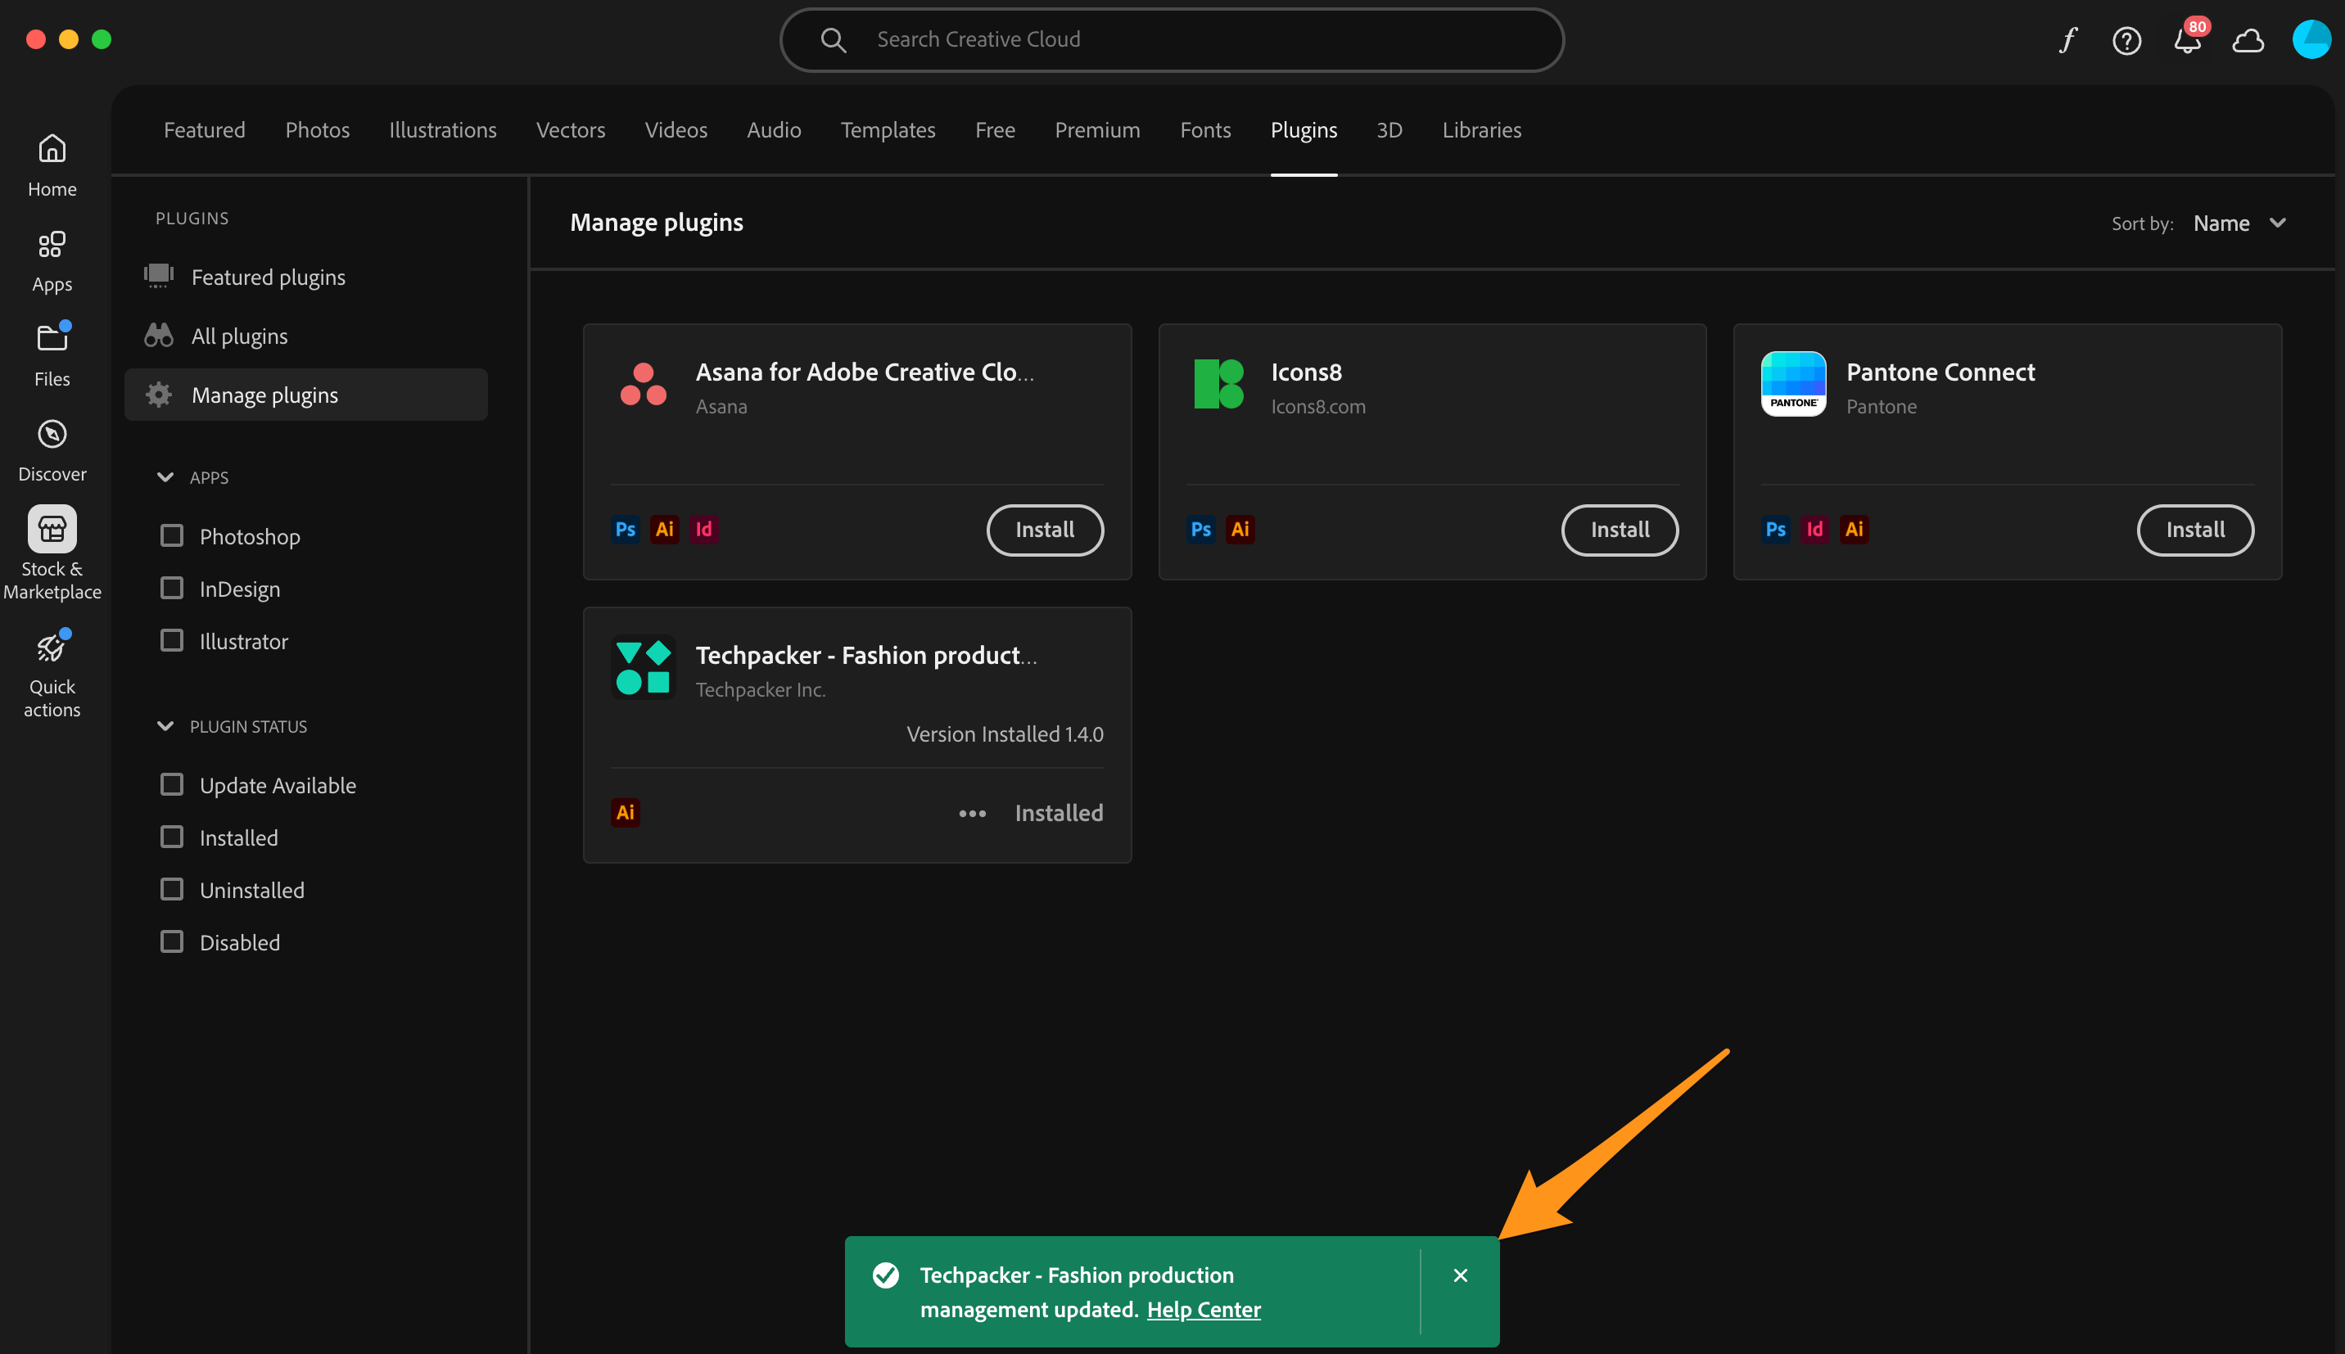
Task: Open notifications bell with 80 badge
Action: [x=2186, y=40]
